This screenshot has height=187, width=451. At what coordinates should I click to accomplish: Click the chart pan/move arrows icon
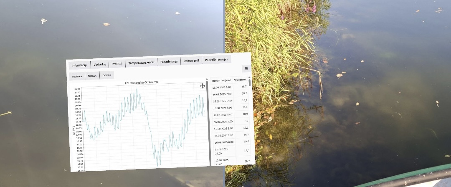click(203, 86)
